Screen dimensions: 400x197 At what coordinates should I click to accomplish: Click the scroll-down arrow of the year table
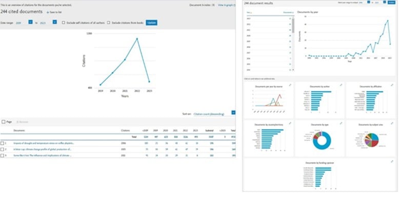click(293, 70)
